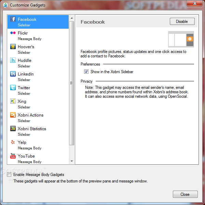Click 'Sidebar' label under Xobni Statistics

(24, 134)
